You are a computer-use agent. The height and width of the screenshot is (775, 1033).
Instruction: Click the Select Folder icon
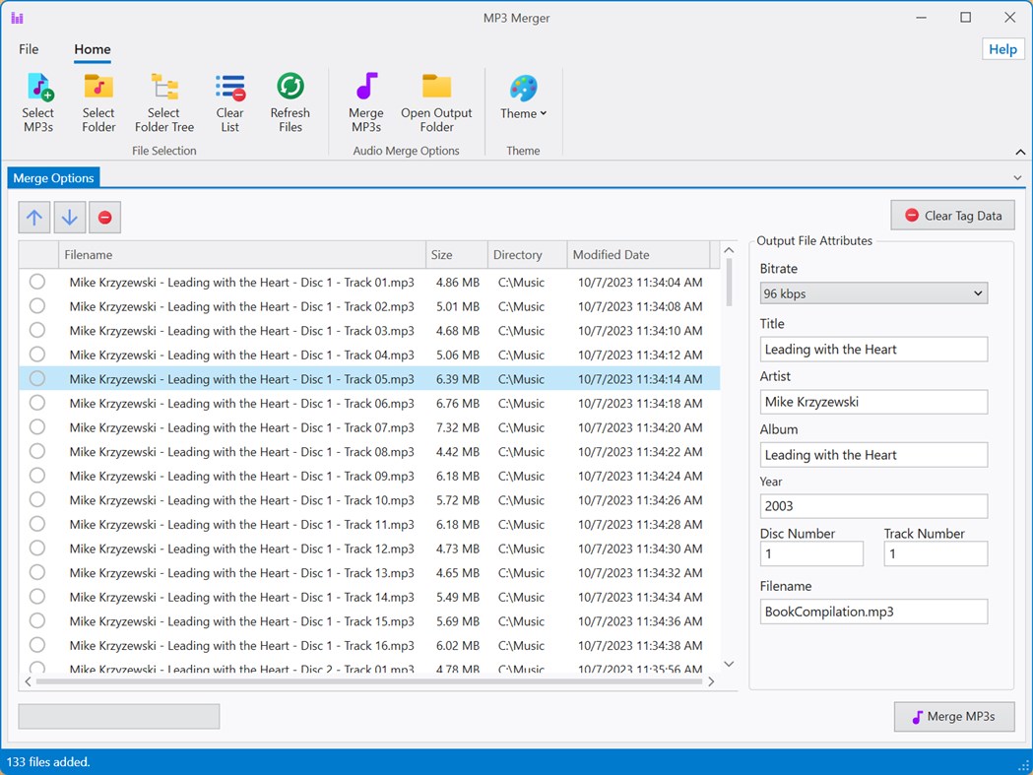(97, 101)
